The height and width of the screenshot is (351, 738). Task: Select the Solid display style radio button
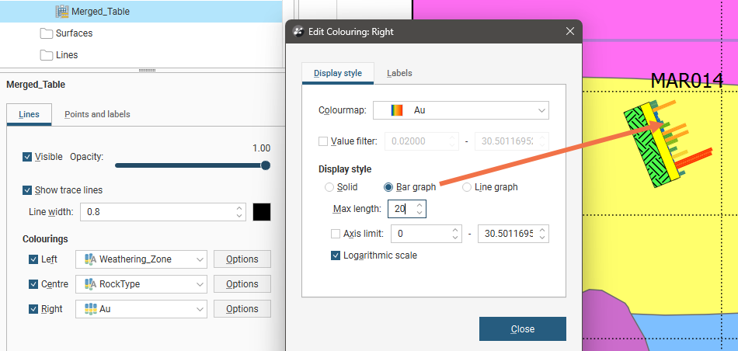click(329, 187)
